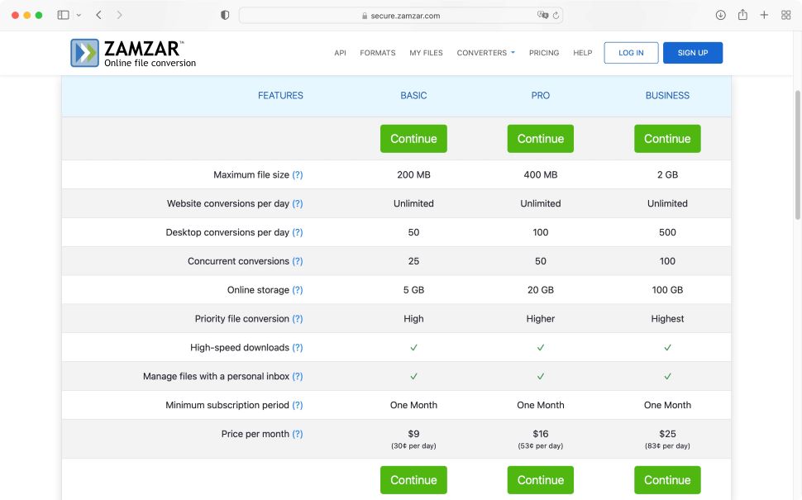802x500 pixels.
Task: Open the HELP page
Action: tap(583, 53)
